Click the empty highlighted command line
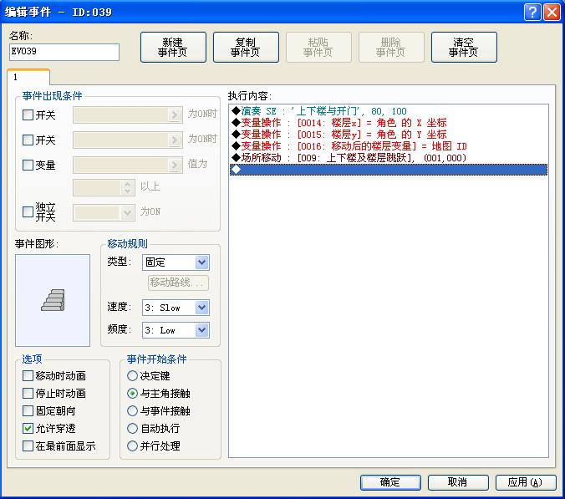This screenshot has height=499, width=565. coord(389,170)
